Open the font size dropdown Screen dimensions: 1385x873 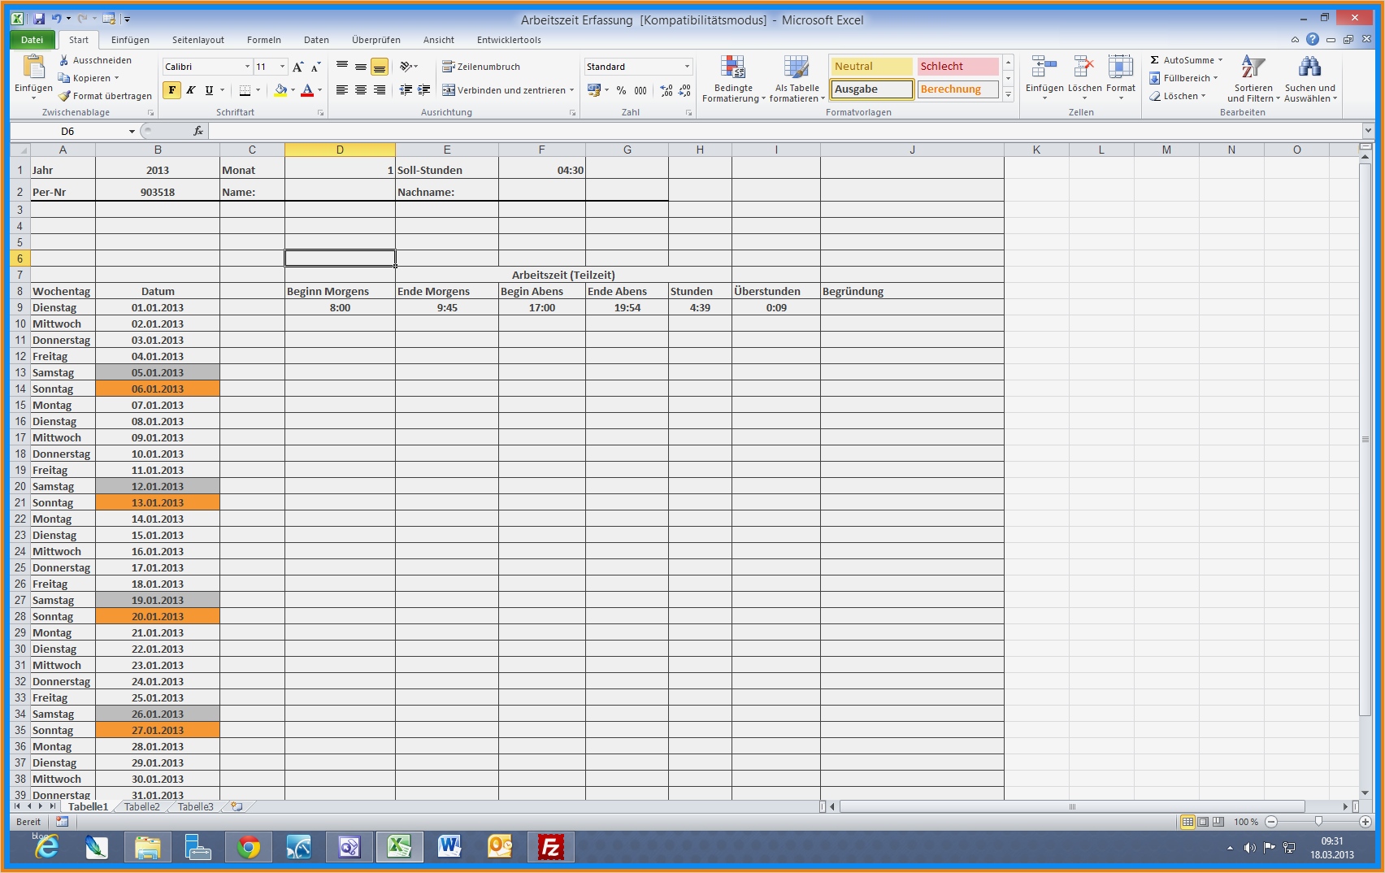(x=282, y=66)
